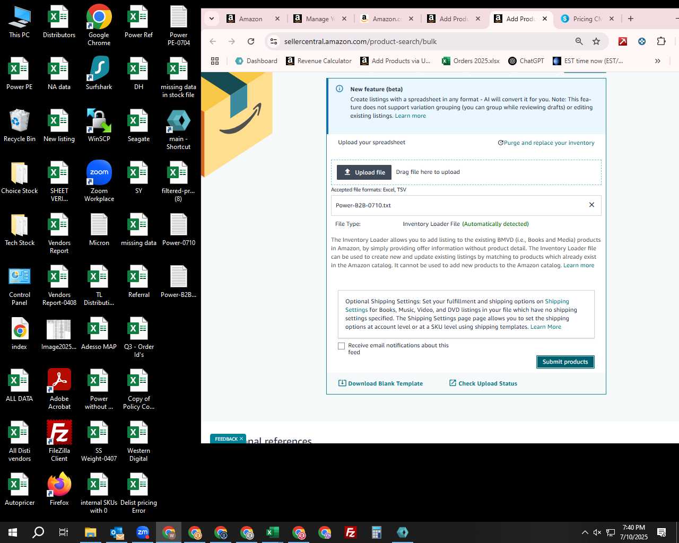Open the Task View taskbar button
The width and height of the screenshot is (679, 543).
click(63, 532)
